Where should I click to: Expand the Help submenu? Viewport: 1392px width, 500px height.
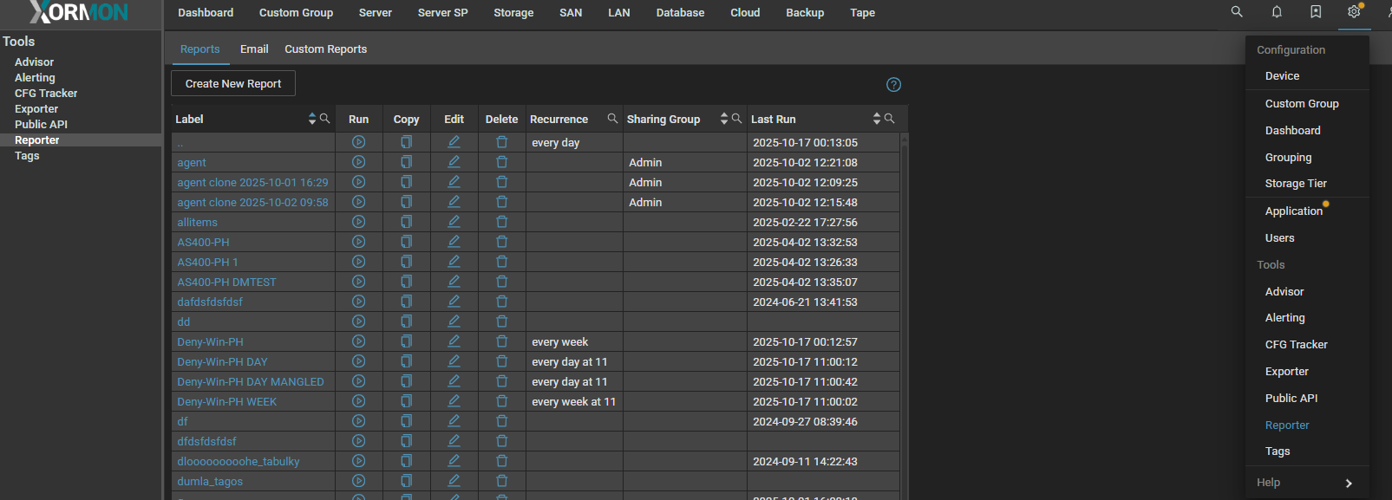1349,483
